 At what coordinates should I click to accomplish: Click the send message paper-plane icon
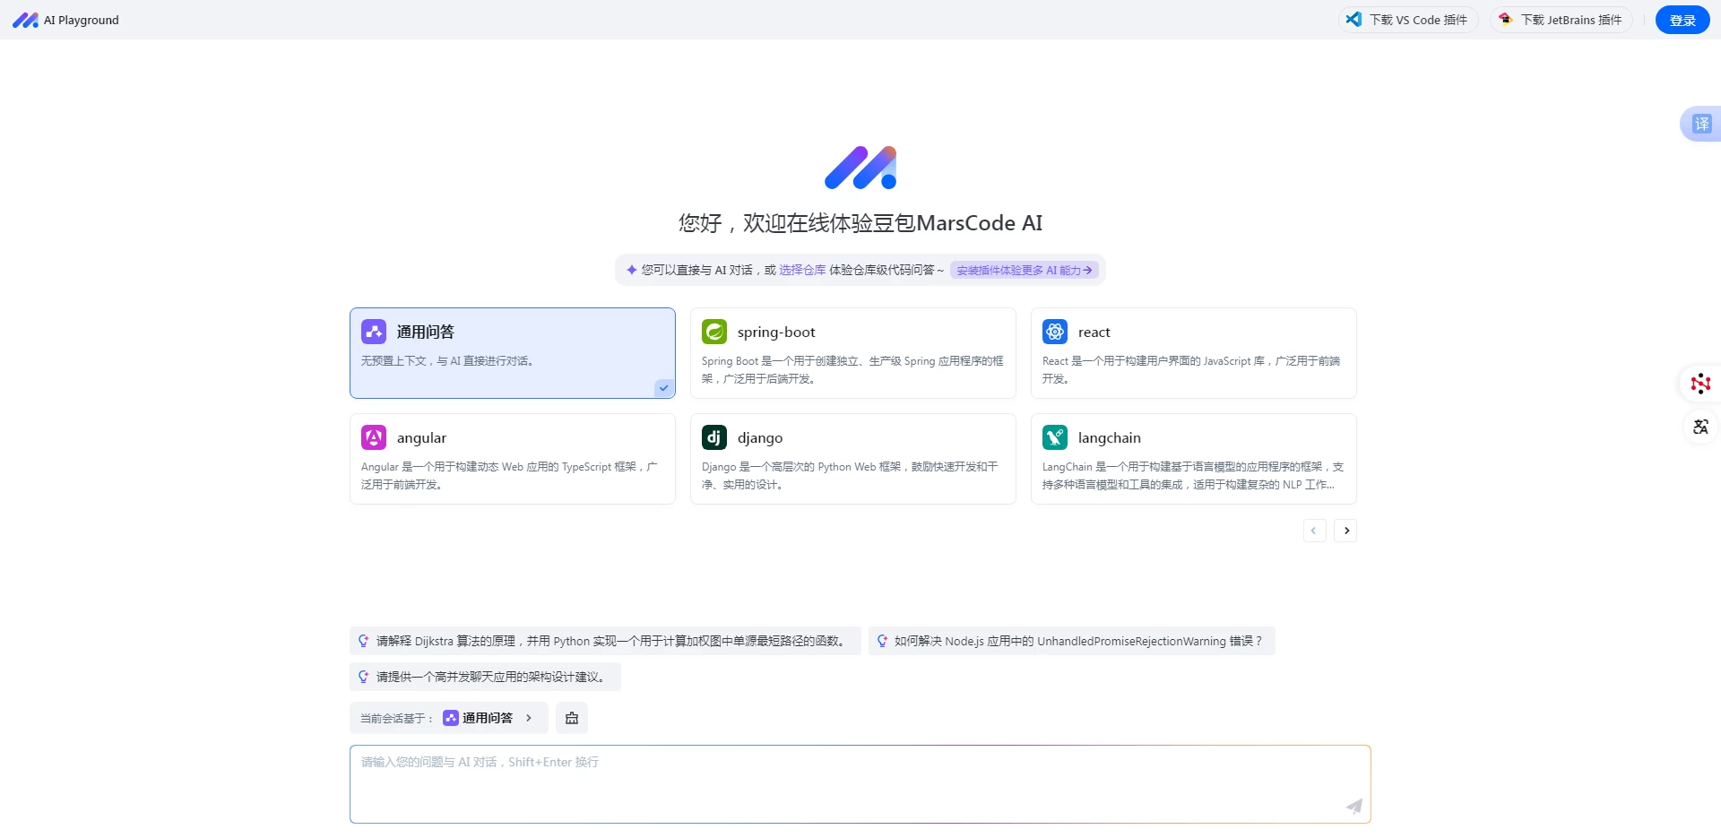point(1353,806)
